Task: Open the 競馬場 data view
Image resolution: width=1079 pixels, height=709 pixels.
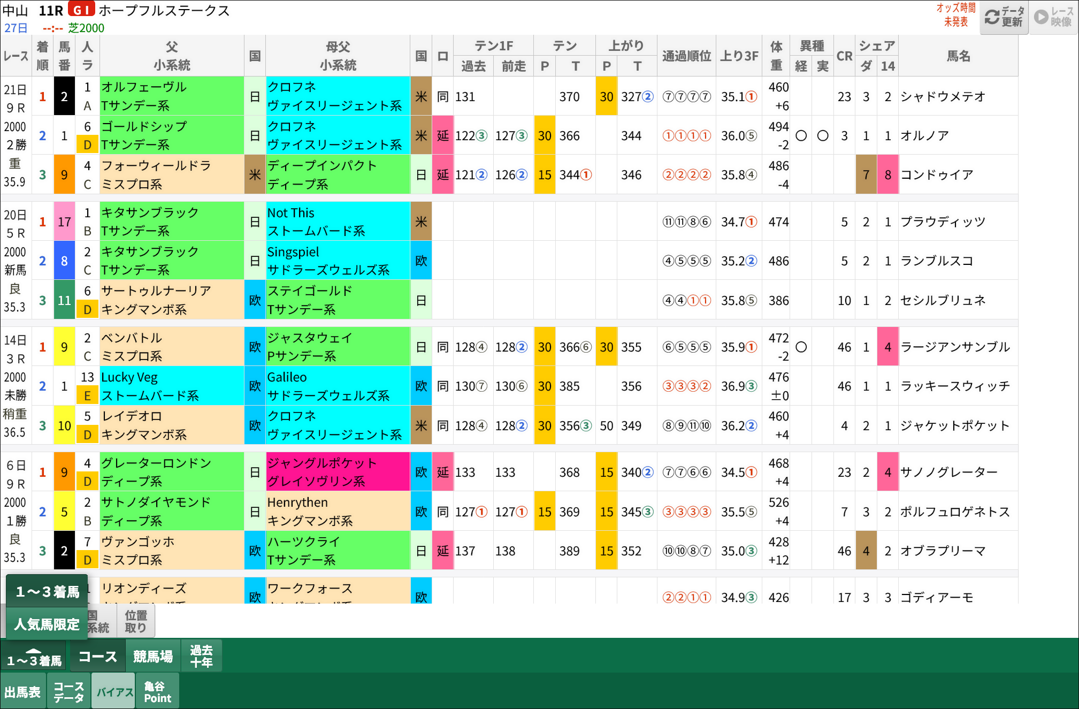Action: click(x=153, y=655)
